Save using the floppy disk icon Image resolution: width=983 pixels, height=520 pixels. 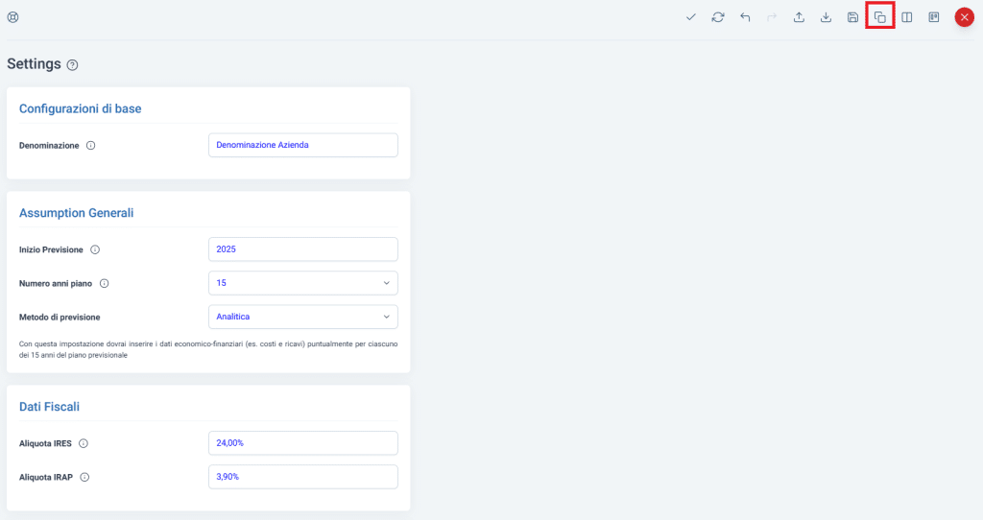[x=852, y=17]
